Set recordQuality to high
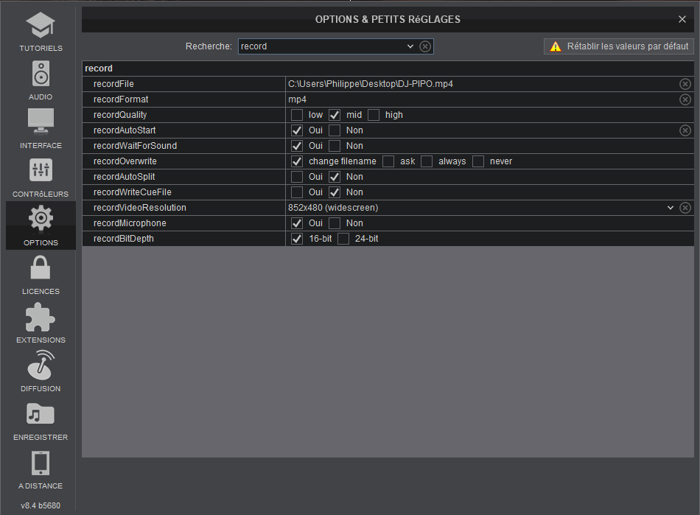The image size is (700, 515). tap(374, 115)
